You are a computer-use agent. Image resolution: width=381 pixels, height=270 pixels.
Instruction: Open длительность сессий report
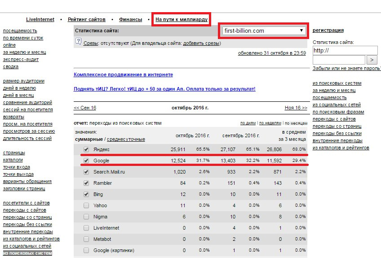click(x=27, y=138)
